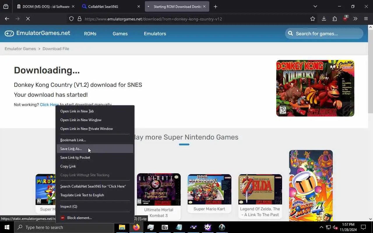Choose Translate Link Text to English
This screenshot has height=233, width=373.
[95, 195]
